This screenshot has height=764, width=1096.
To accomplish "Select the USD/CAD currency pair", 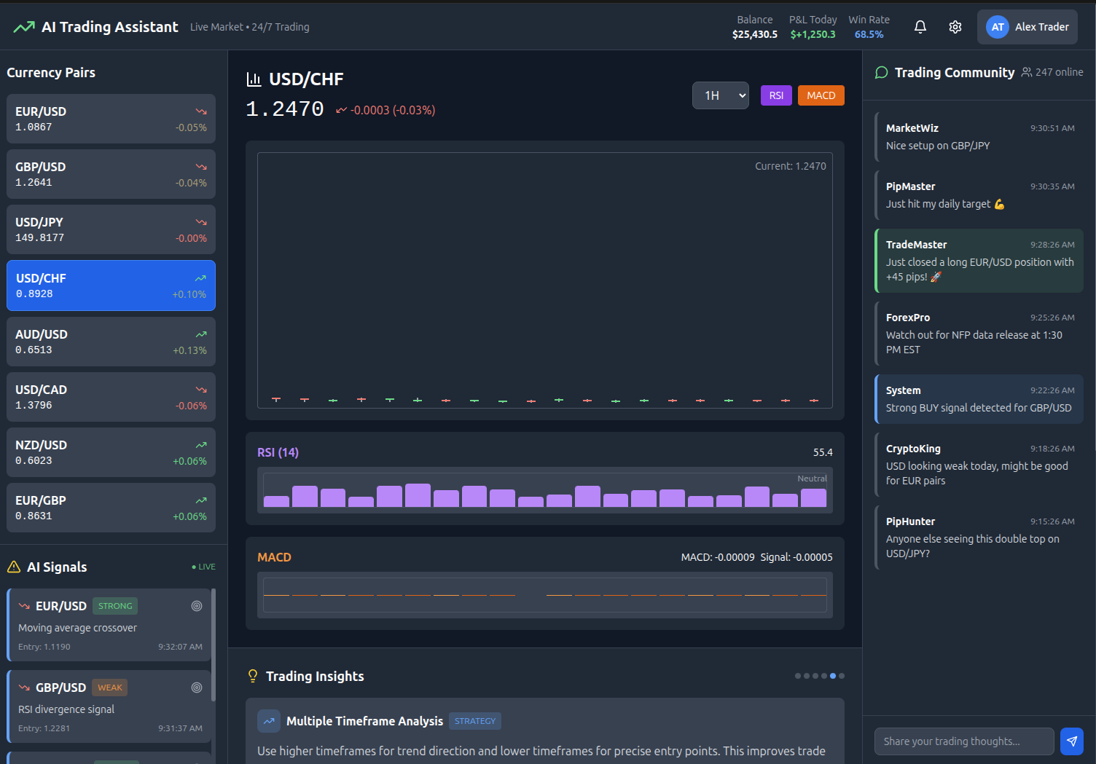I will pos(111,397).
